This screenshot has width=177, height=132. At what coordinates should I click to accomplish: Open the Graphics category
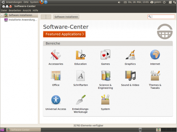click(130, 57)
